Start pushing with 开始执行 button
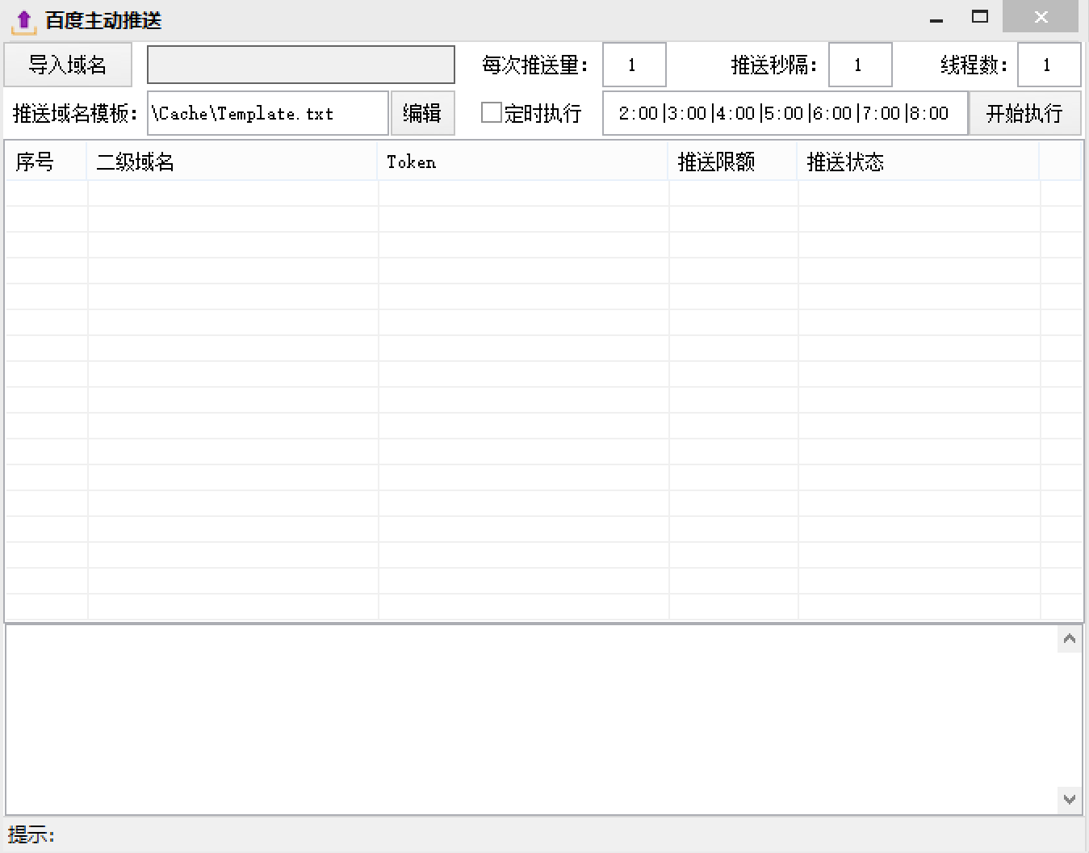The image size is (1089, 853). point(1024,113)
